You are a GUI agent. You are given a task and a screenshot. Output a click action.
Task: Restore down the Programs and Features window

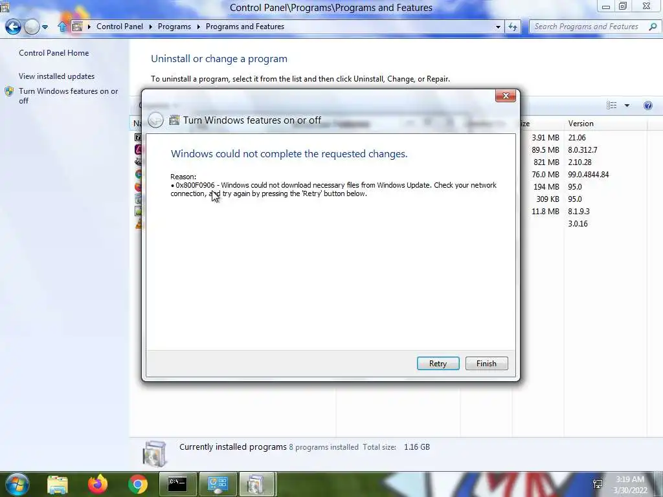click(x=623, y=6)
